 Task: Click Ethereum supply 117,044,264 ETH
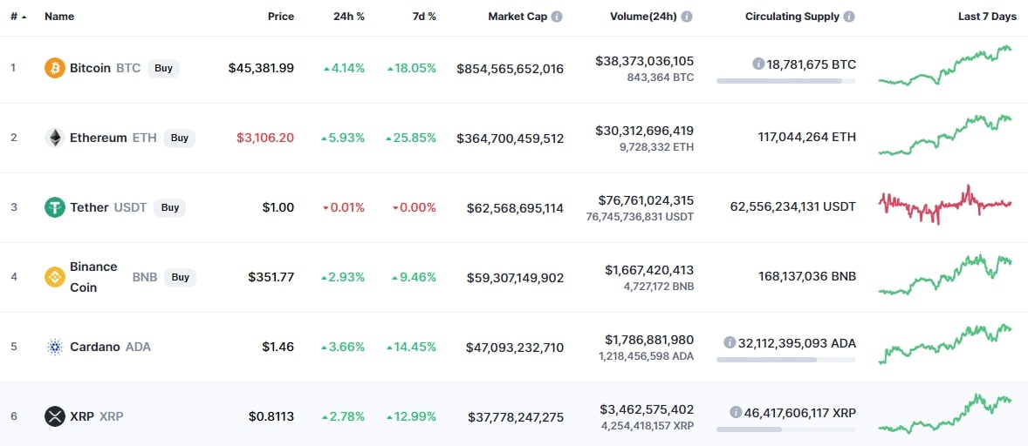click(x=806, y=138)
